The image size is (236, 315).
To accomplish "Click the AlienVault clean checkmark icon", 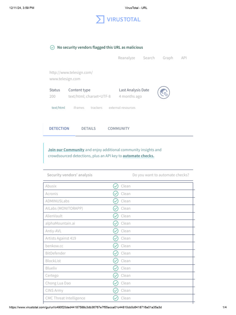I will pyautogui.click(x=116, y=216).
